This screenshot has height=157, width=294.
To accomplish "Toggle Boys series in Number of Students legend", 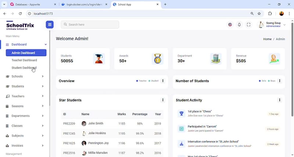I will pos(272,81).
